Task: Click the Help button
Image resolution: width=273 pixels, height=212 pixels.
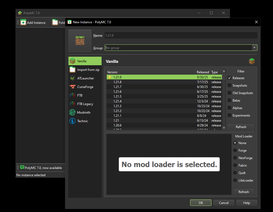Action: point(247,203)
